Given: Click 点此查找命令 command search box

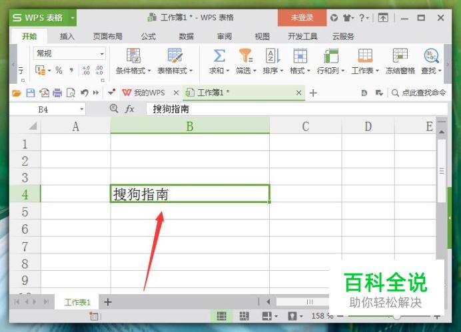Looking at the screenshot, I should coord(418,93).
